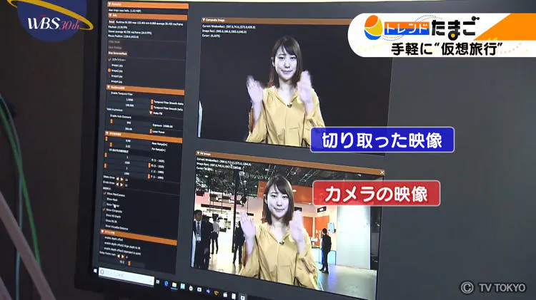
Task: Open Microsoft Edge from the taskbar
Action: (x=167, y=284)
